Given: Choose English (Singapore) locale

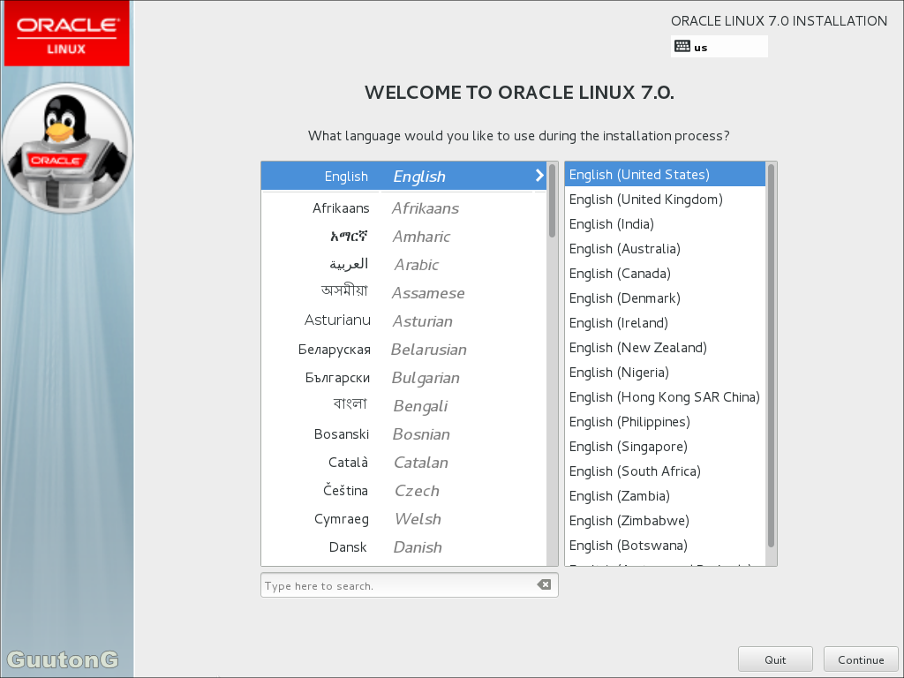Looking at the screenshot, I should 666,447.
